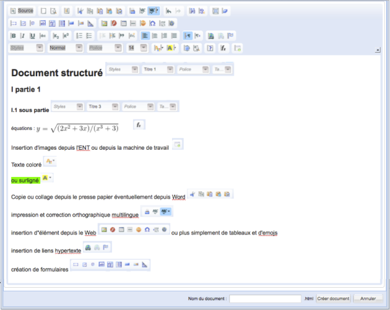
Task: Insert a textarea field
Action: pyautogui.click(x=52, y=24)
